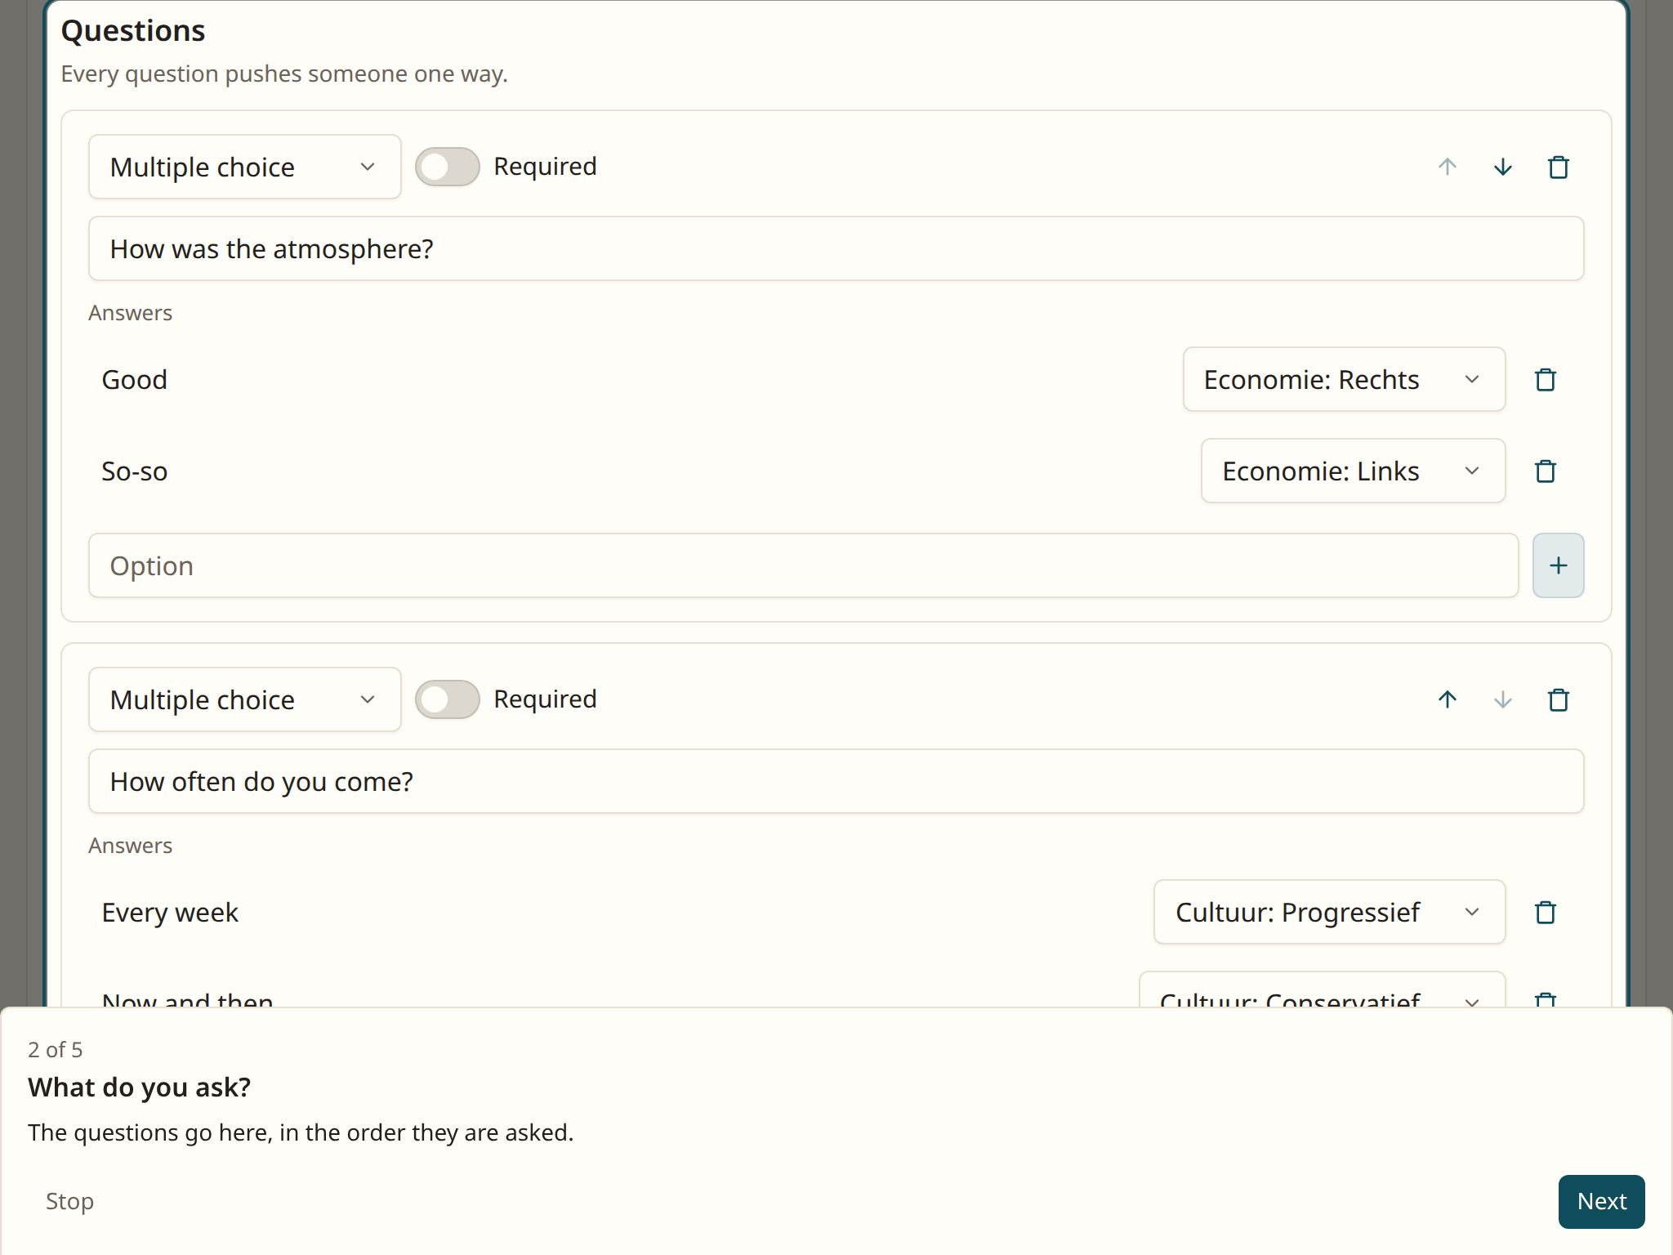This screenshot has height=1255, width=1673.
Task: Open question type dropdown for atmosphere question
Action: 244,167
